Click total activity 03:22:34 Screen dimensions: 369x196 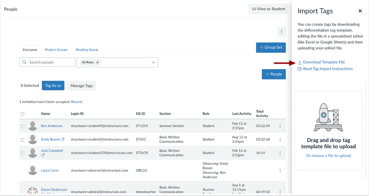(263, 126)
